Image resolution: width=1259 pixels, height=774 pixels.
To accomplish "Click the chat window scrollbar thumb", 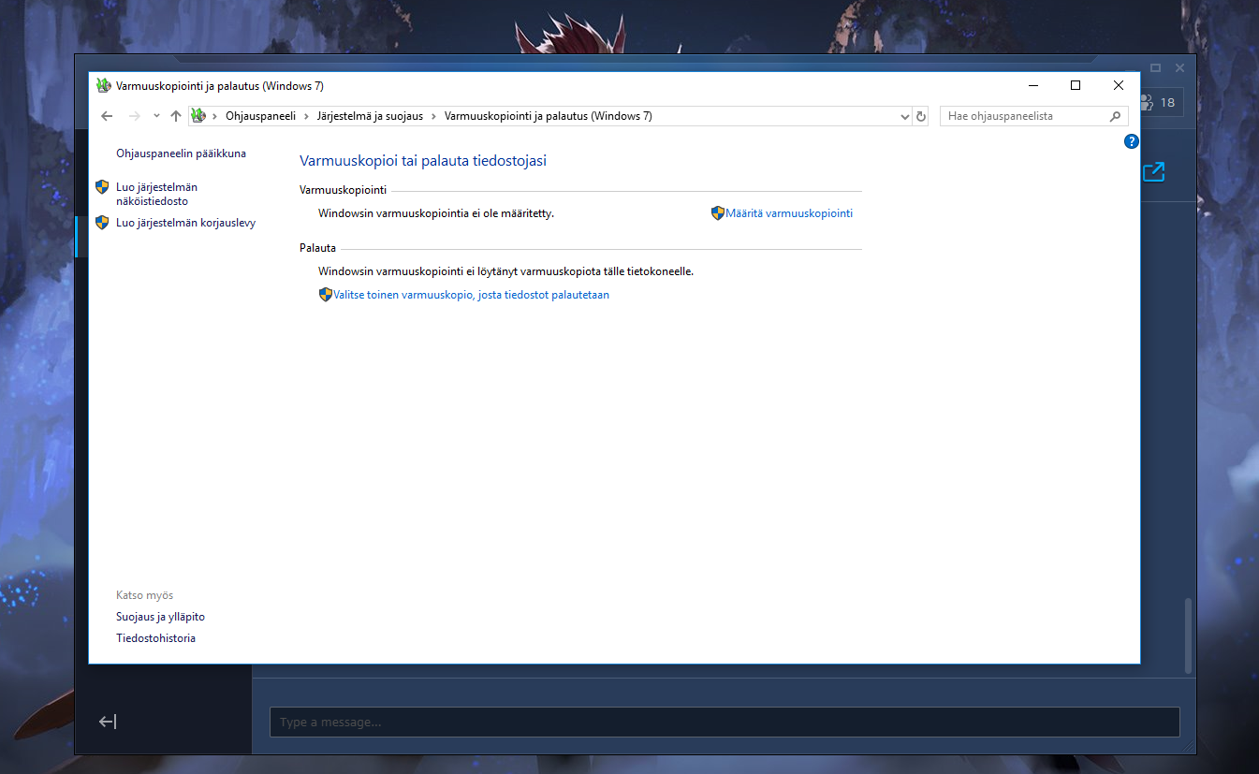I will click(x=1189, y=635).
